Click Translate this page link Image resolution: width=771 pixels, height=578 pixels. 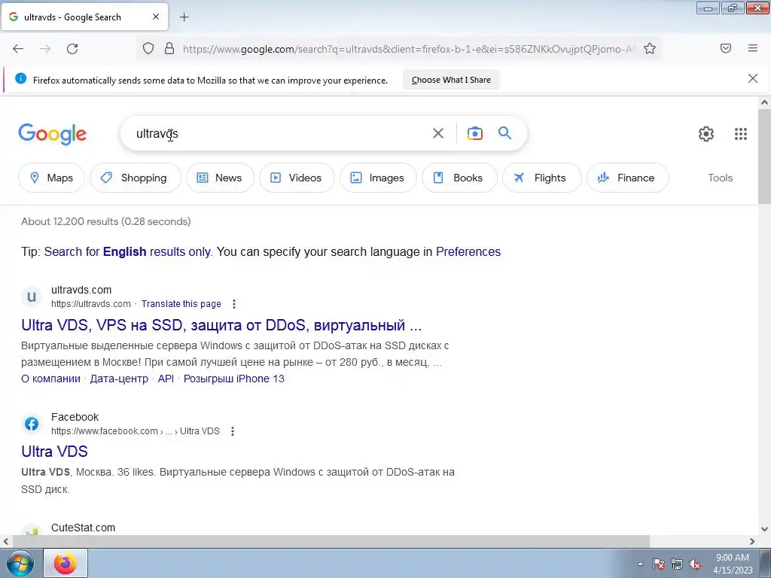point(181,304)
